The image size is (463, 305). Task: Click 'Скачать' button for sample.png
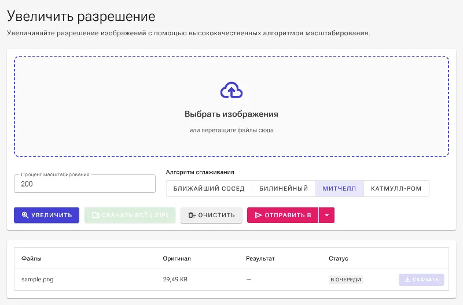coord(421,280)
